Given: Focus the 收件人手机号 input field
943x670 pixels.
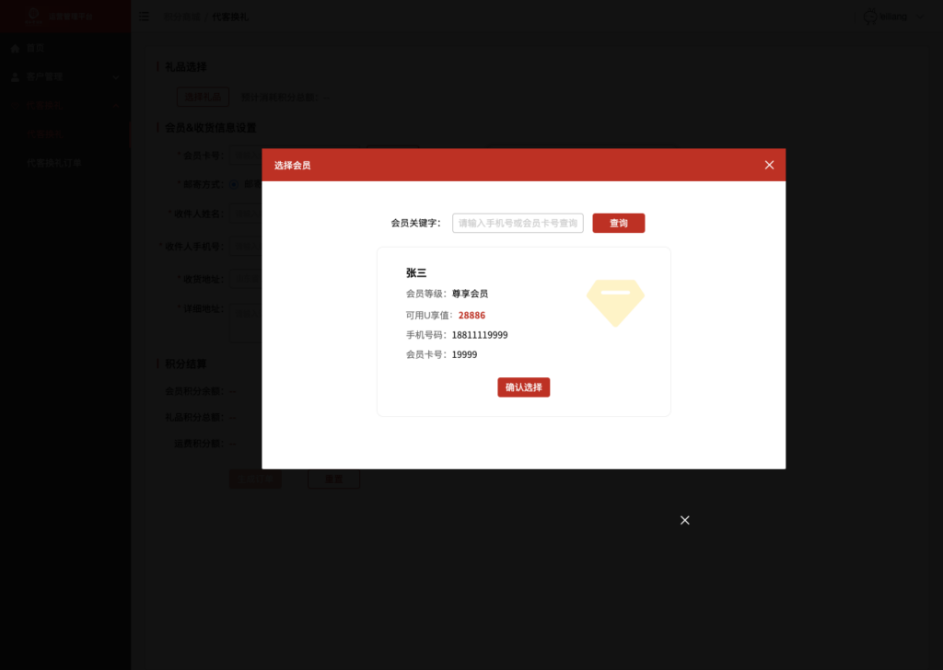Looking at the screenshot, I should (245, 247).
